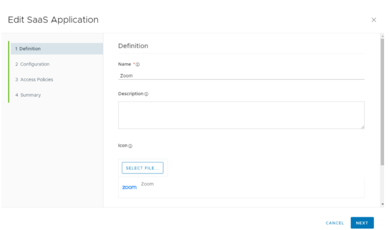Close the Edit SaaS Application dialog
The width and height of the screenshot is (389, 230).
[374, 20]
